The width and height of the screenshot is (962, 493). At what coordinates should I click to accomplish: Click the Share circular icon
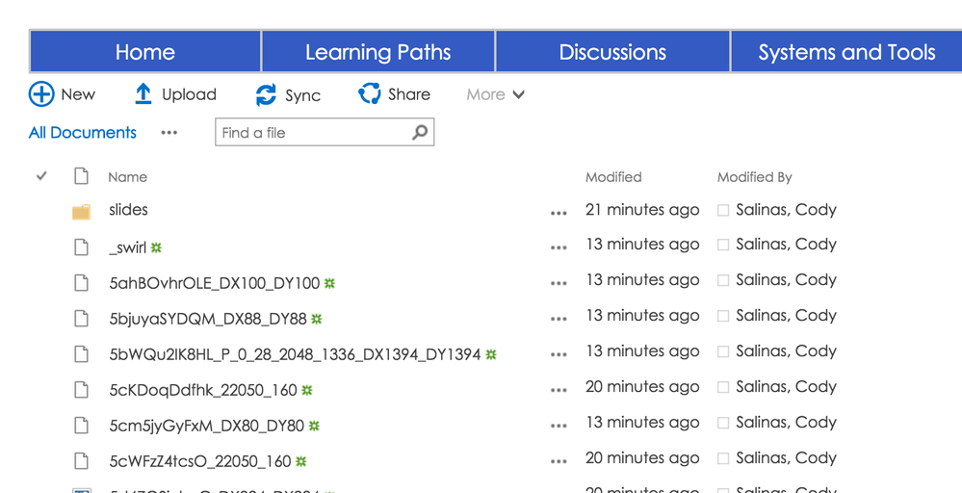pyautogui.click(x=370, y=93)
